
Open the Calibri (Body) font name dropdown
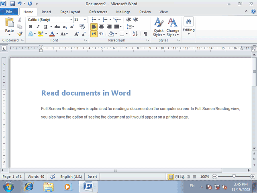71,20
